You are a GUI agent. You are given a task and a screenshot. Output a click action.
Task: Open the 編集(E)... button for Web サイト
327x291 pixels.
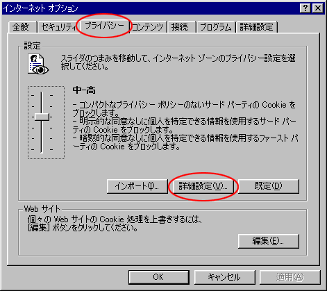[269, 241]
